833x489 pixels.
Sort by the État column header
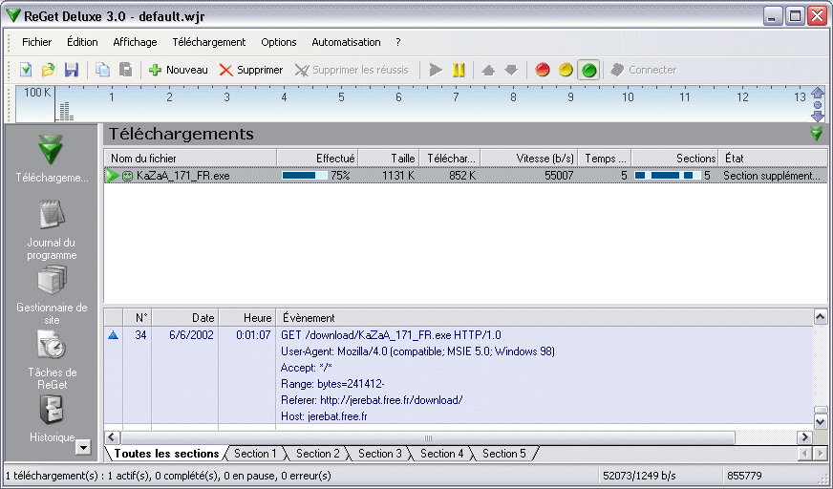[773, 159]
